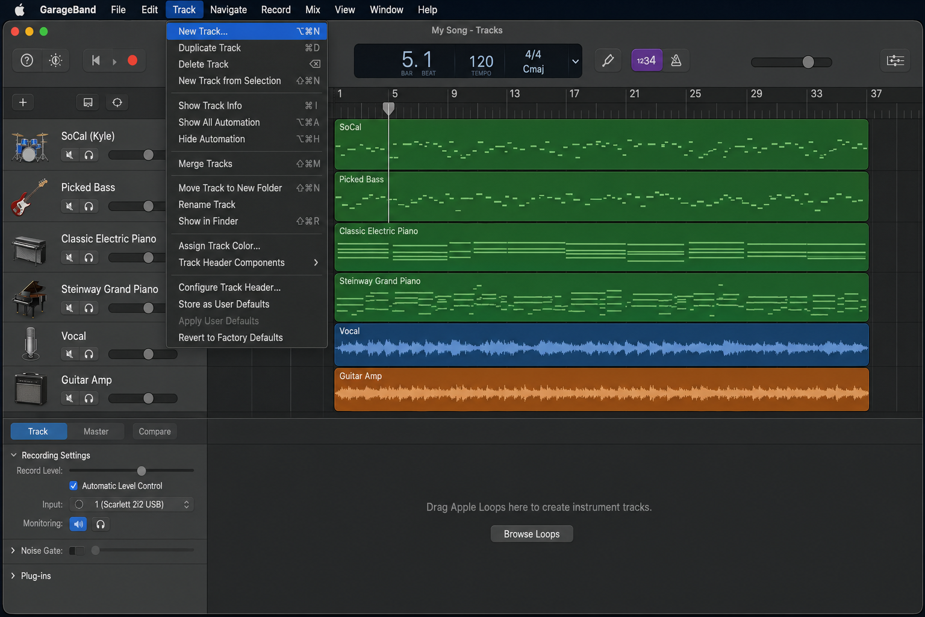Expand the Plug-ins section
This screenshot has height=617, width=925.
(13, 576)
